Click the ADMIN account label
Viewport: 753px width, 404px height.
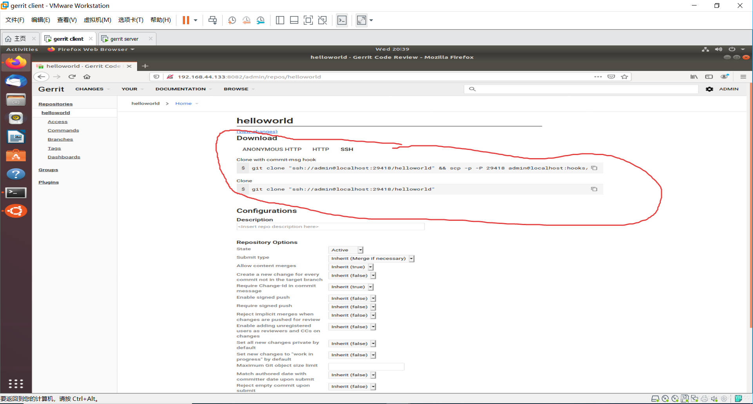pos(729,89)
